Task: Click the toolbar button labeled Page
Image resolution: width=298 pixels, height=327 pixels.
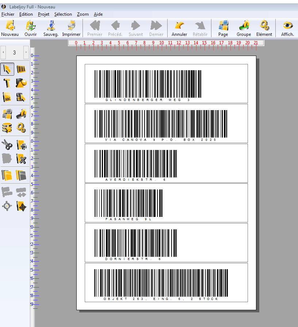Action: (223, 28)
